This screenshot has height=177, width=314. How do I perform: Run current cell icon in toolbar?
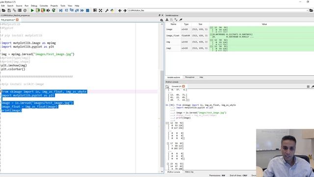tap(38, 10)
